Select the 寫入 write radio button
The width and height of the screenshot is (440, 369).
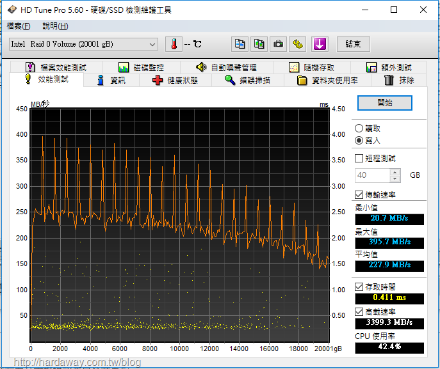point(359,140)
